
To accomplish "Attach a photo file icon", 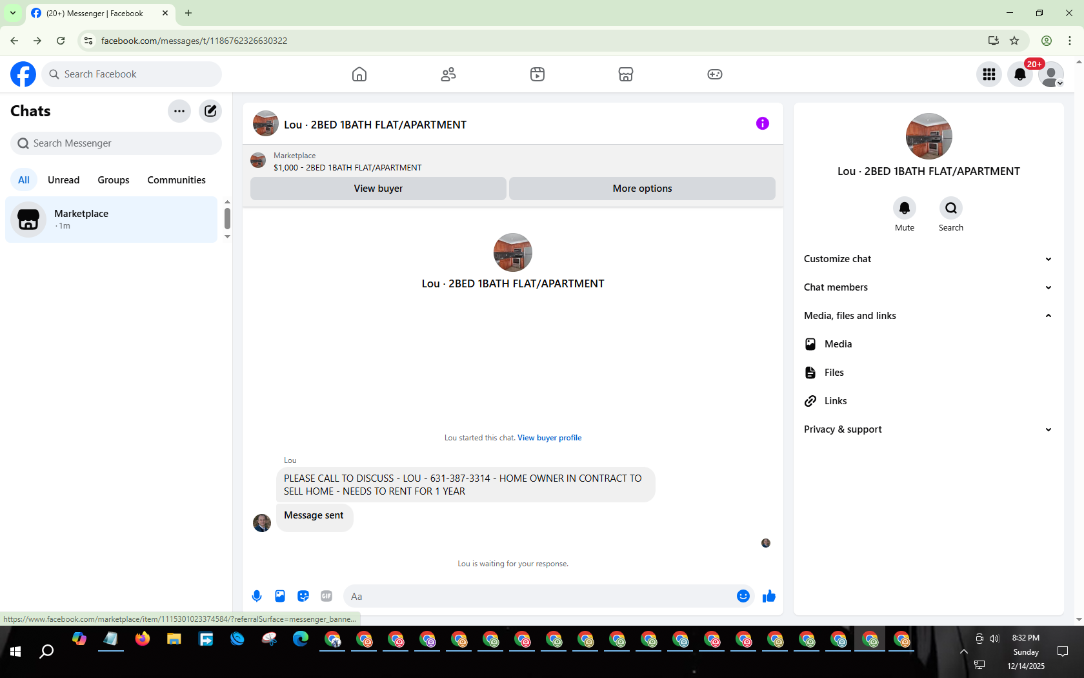I will [x=280, y=596].
